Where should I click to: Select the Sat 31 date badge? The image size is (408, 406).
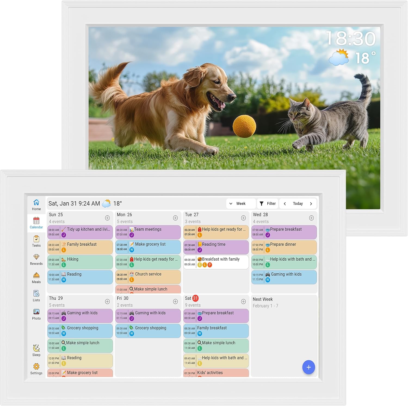195,298
